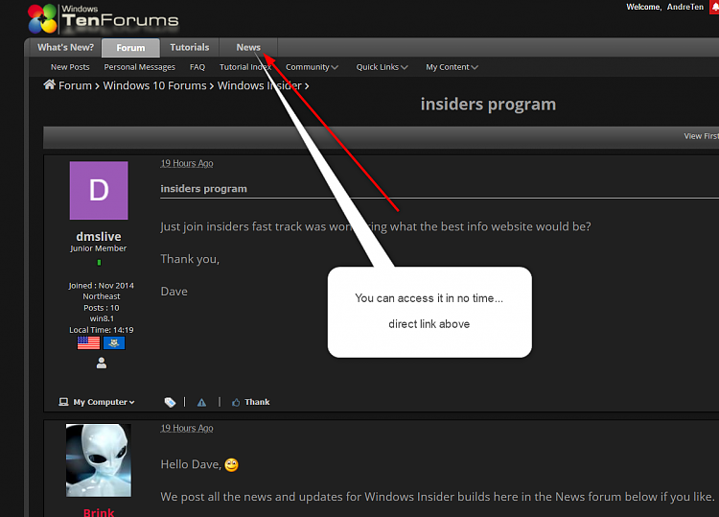The width and height of the screenshot is (719, 517).
Task: Click the person profile icon under dmslive's flags
Action: tap(102, 363)
